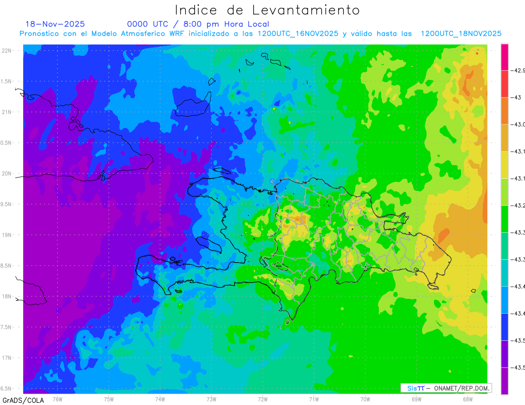Click the "73W" longitude label
This screenshot has height=405, width=525.
tap(211, 399)
